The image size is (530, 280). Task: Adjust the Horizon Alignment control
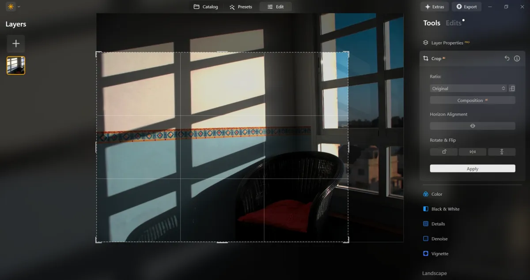pyautogui.click(x=472, y=126)
